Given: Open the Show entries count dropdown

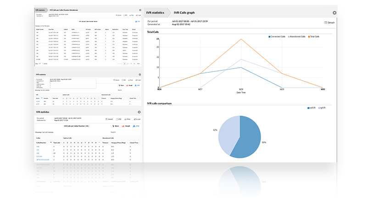Looking at the screenshot, I should coord(40,64).
